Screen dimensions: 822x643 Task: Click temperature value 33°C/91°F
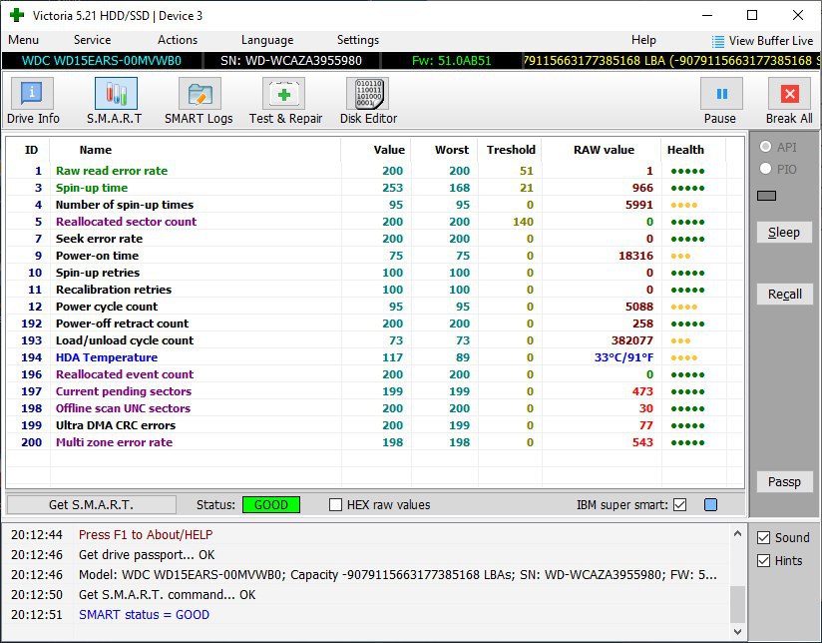click(x=623, y=357)
